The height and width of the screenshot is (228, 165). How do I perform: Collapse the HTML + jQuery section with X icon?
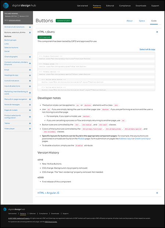(157, 32)
